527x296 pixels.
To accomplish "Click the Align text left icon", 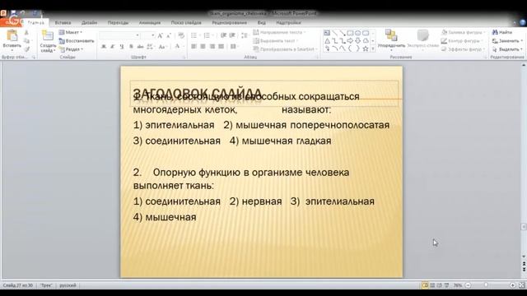I will coord(194,46).
